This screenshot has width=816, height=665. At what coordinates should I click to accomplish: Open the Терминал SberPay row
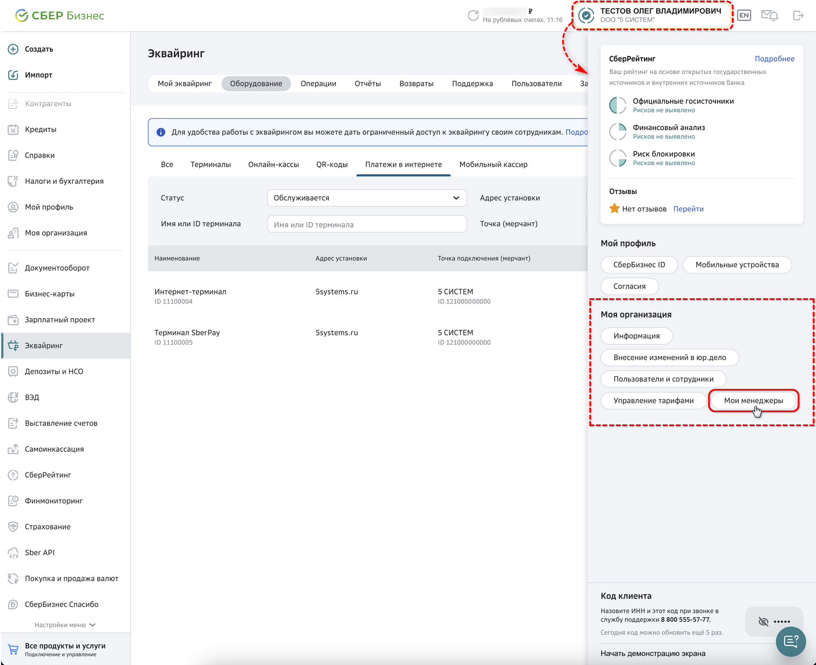368,337
